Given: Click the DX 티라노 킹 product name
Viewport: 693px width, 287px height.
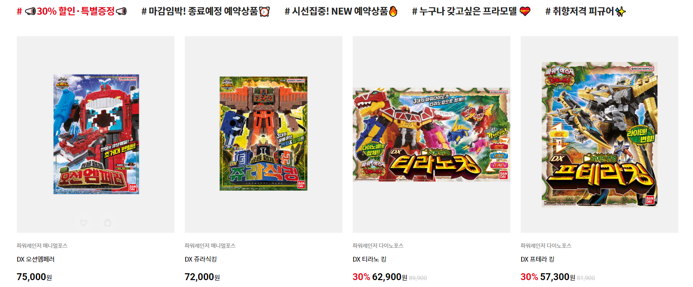Looking at the screenshot, I should click(x=370, y=259).
